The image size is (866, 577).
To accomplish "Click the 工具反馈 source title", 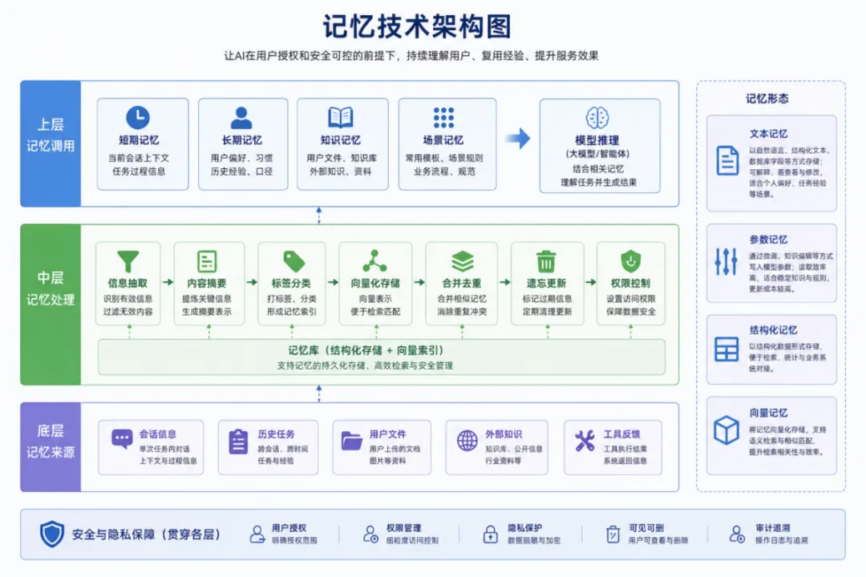I will tap(622, 434).
